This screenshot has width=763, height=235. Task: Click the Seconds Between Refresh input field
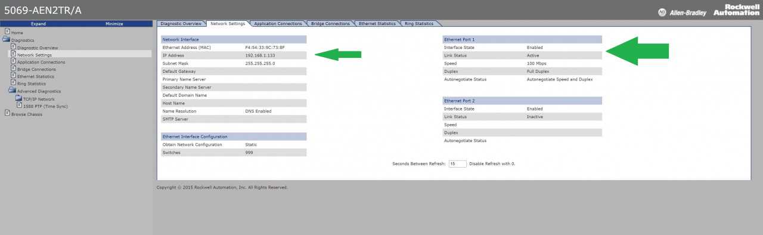pyautogui.click(x=457, y=163)
